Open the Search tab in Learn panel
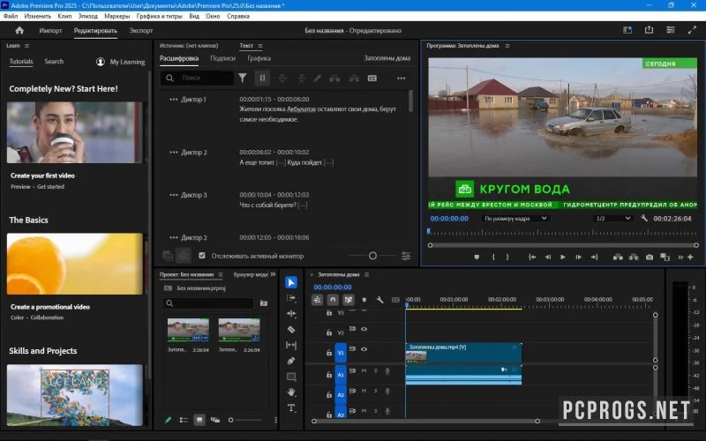The image size is (706, 441). [x=54, y=61]
